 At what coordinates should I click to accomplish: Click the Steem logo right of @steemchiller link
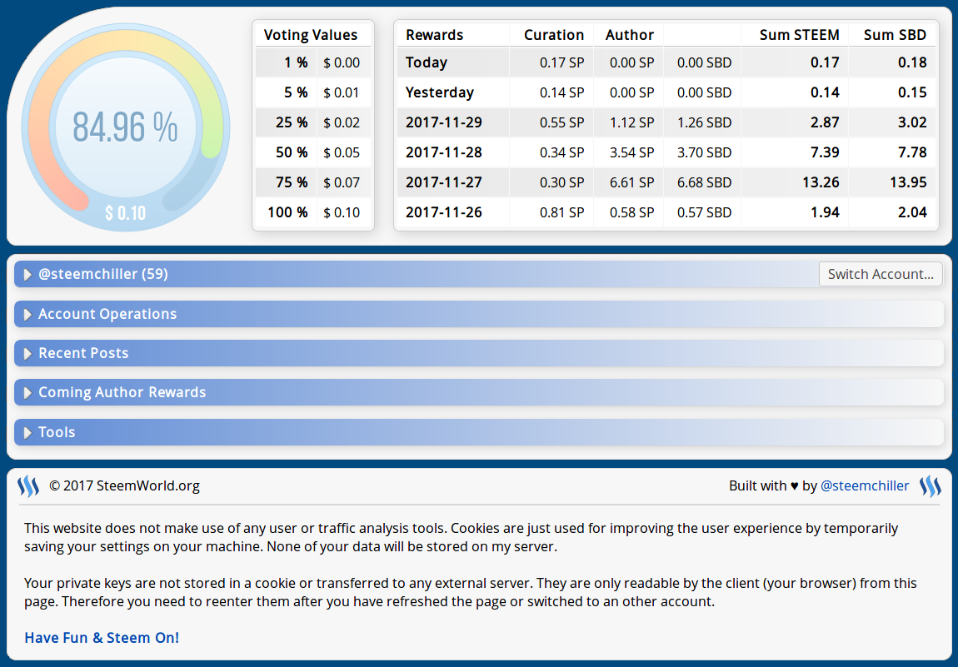coord(930,486)
